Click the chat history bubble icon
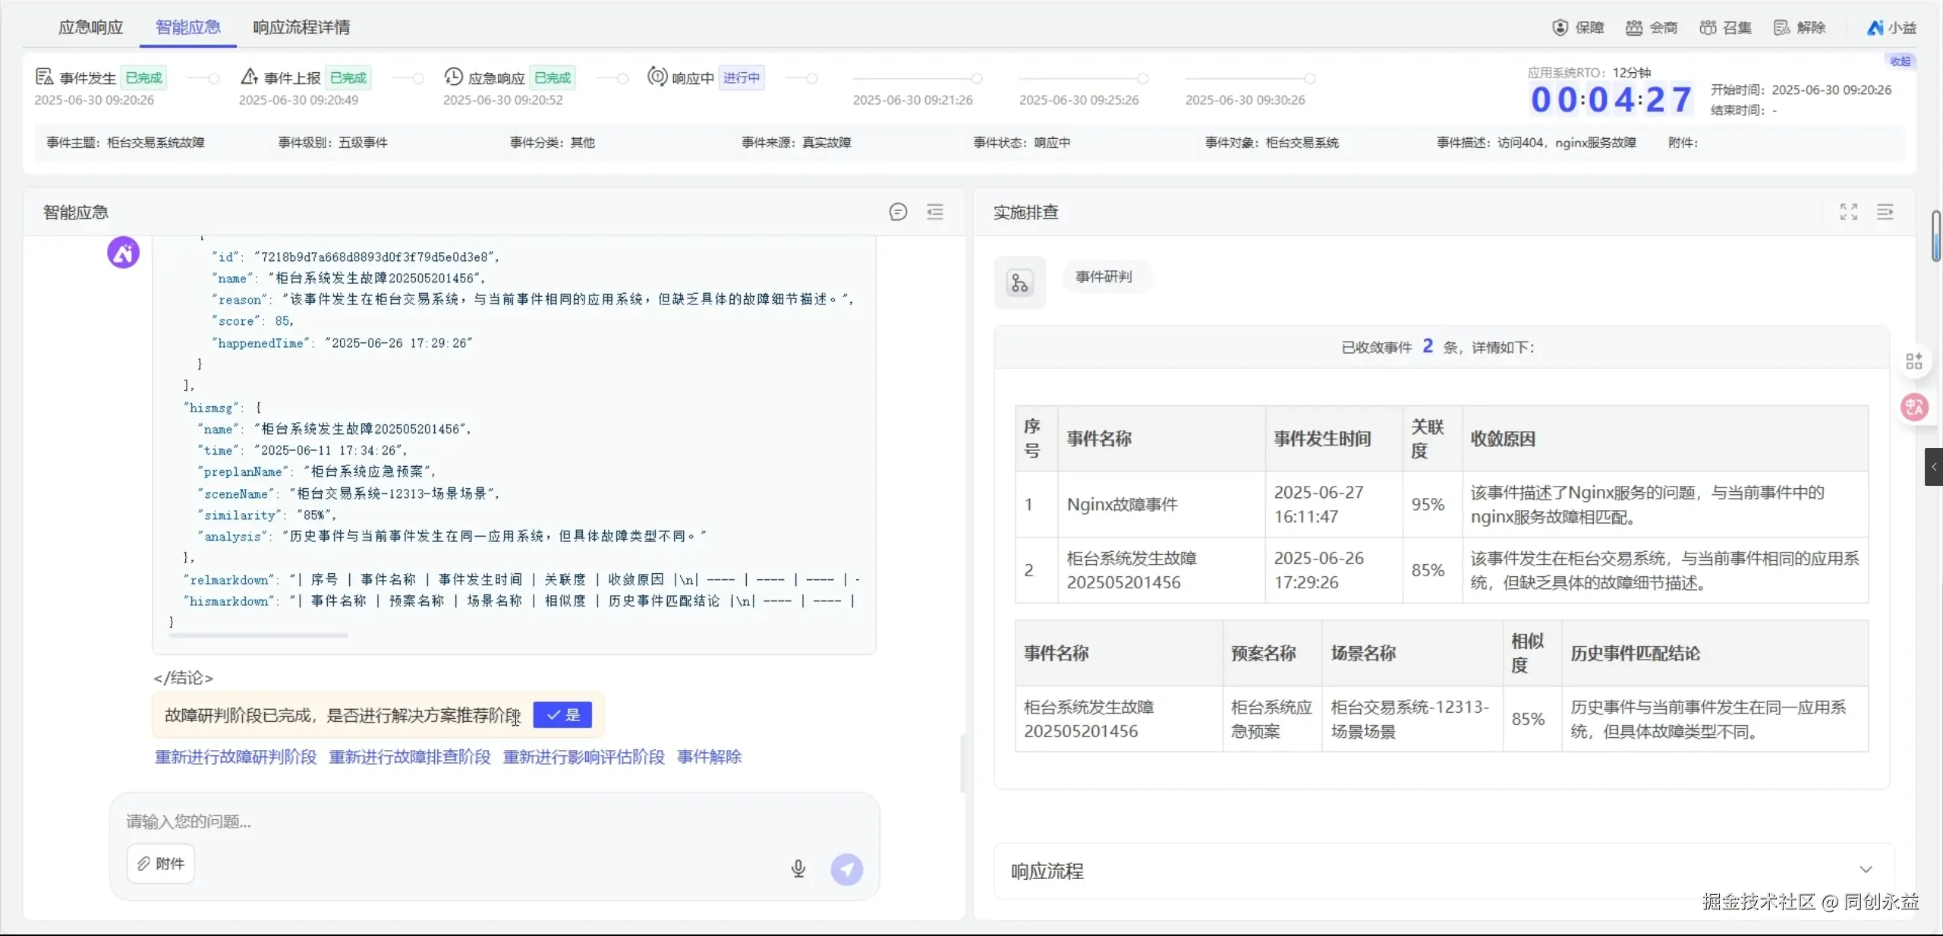This screenshot has height=936, width=1943. point(898,212)
